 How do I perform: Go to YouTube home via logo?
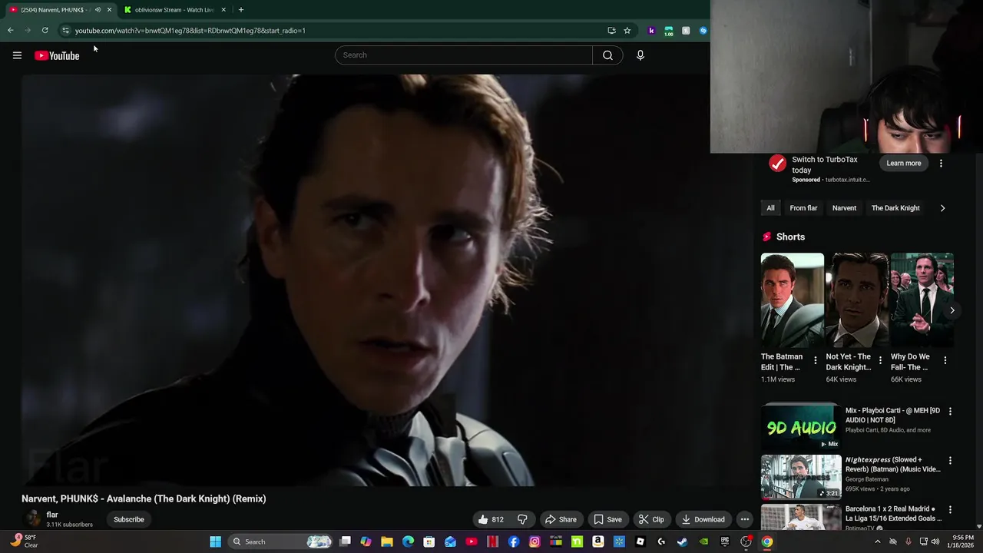pyautogui.click(x=57, y=55)
